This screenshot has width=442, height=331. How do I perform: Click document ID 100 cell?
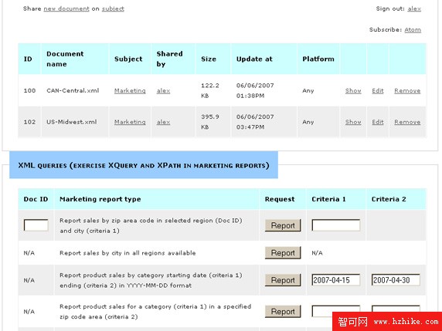click(29, 90)
